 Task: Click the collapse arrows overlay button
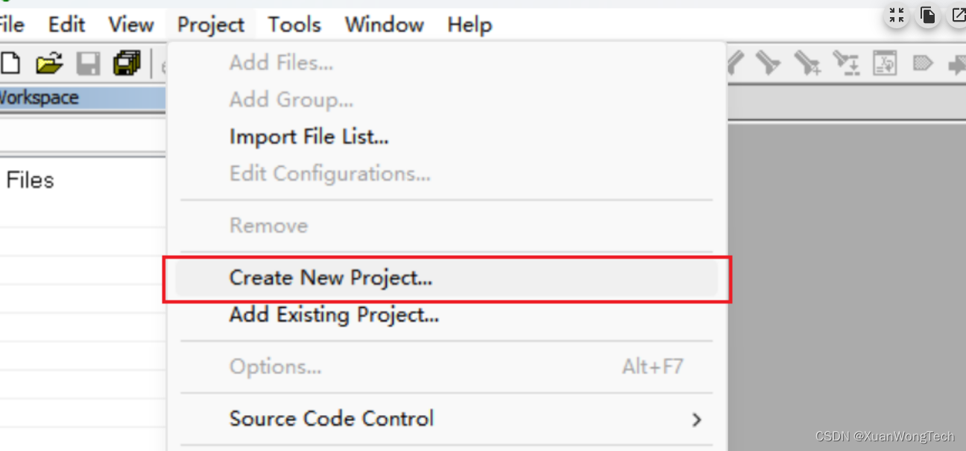point(897,15)
